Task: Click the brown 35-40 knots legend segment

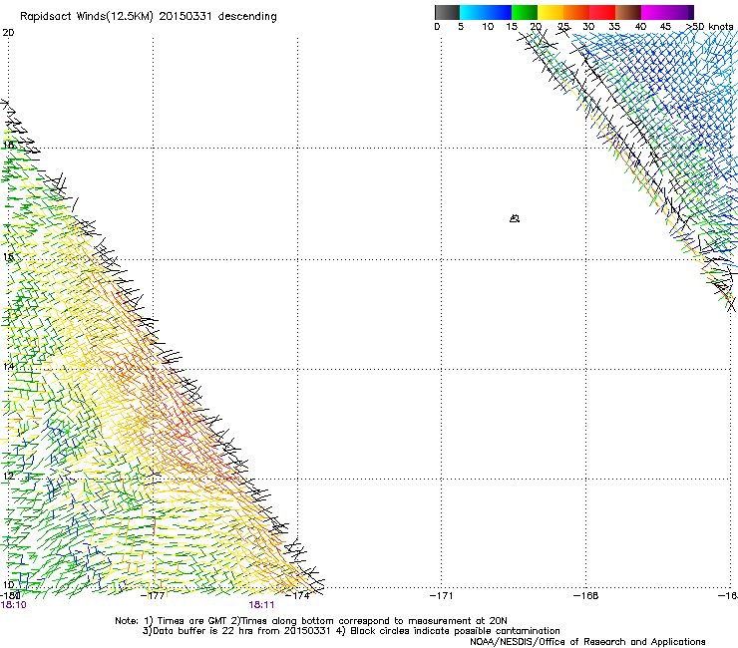Action: (628, 12)
